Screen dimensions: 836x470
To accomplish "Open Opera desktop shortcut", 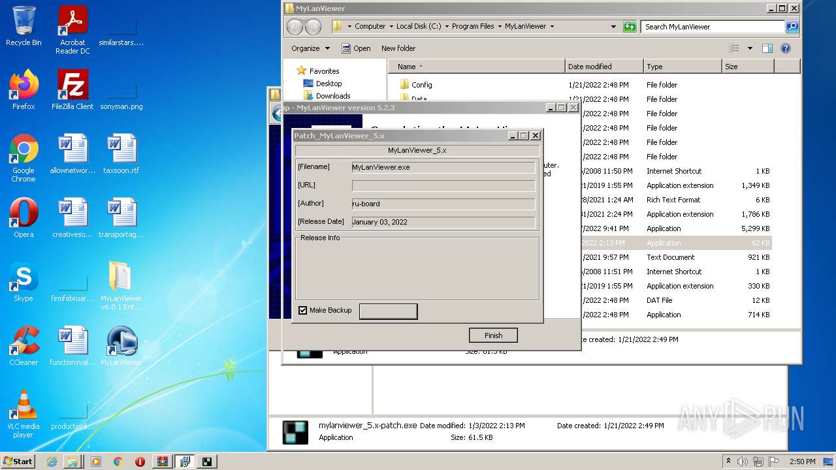I will [24, 217].
